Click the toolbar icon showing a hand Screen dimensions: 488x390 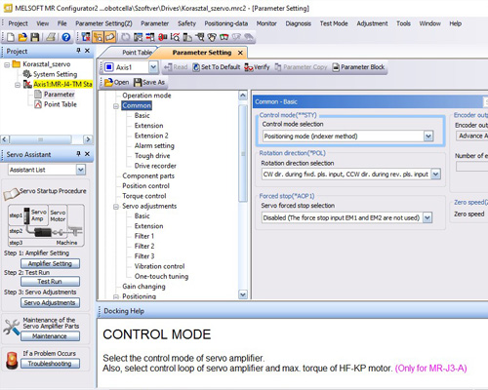tap(212, 37)
